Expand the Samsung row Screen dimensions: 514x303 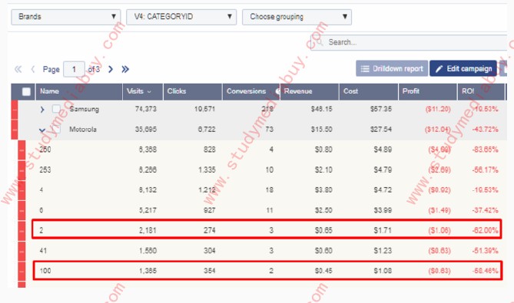tap(42, 110)
